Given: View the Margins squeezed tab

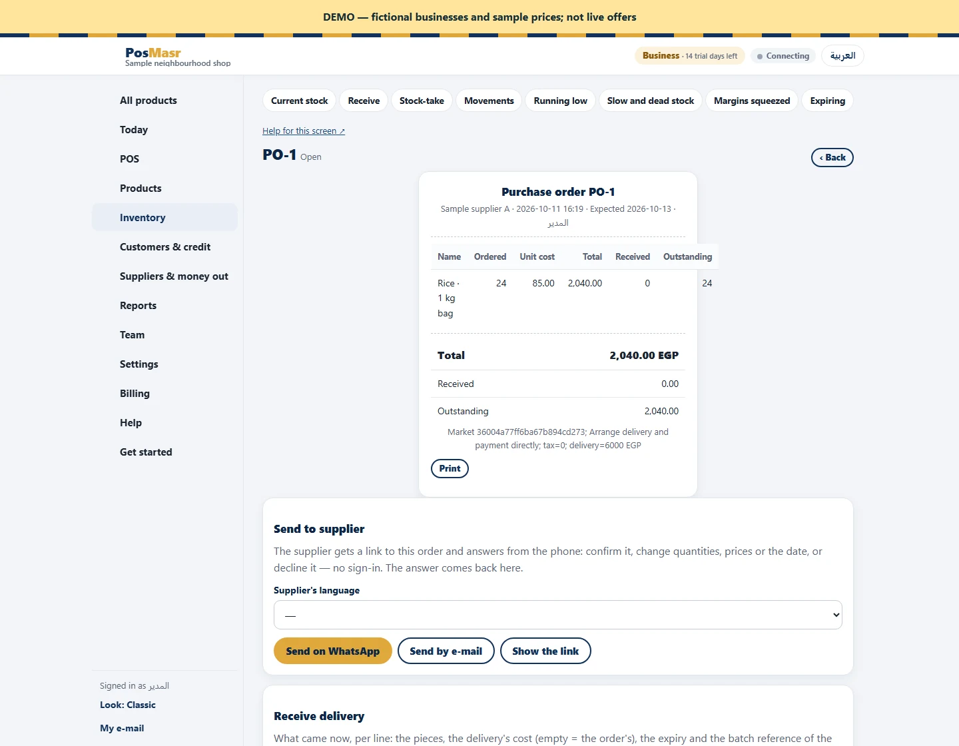Looking at the screenshot, I should coord(752,101).
